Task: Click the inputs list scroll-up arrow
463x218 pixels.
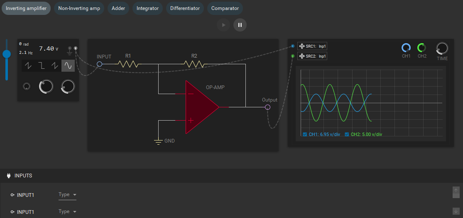Action: coord(456,190)
